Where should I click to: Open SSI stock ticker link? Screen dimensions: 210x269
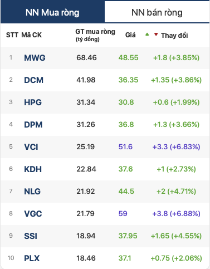click(31, 236)
